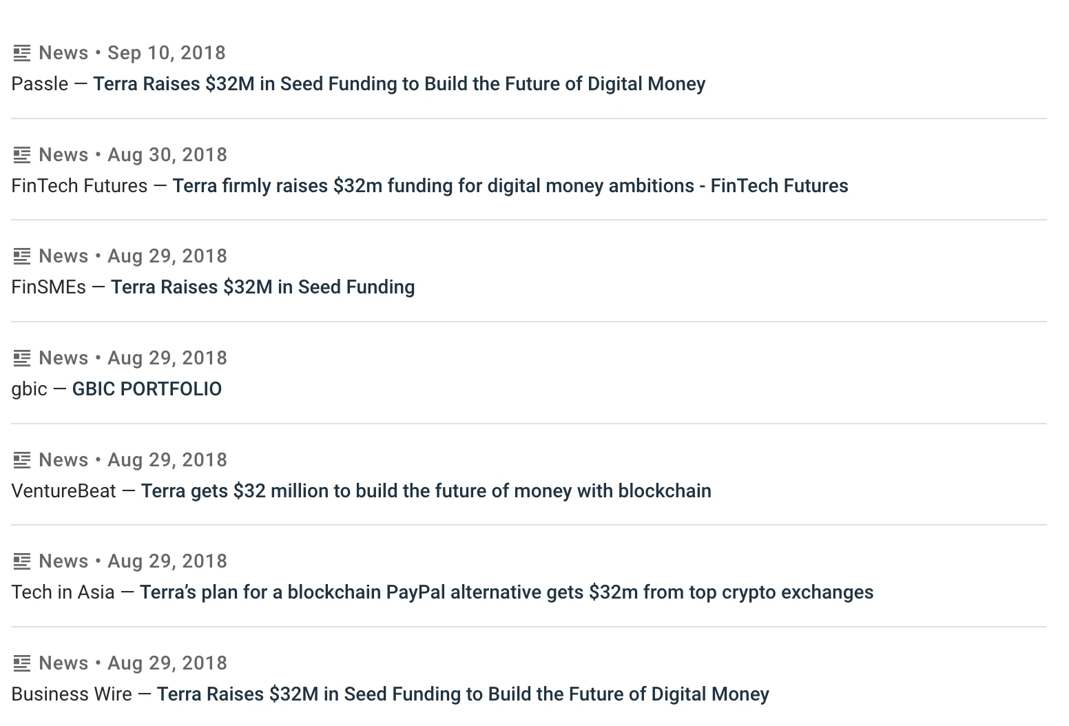
Task: Click the 'FinTech Futures' publisher name before the headline
Action: click(x=79, y=186)
